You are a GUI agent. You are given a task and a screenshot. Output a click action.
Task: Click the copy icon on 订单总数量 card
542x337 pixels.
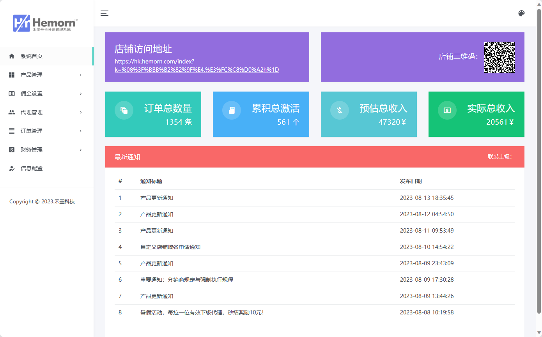point(124,110)
